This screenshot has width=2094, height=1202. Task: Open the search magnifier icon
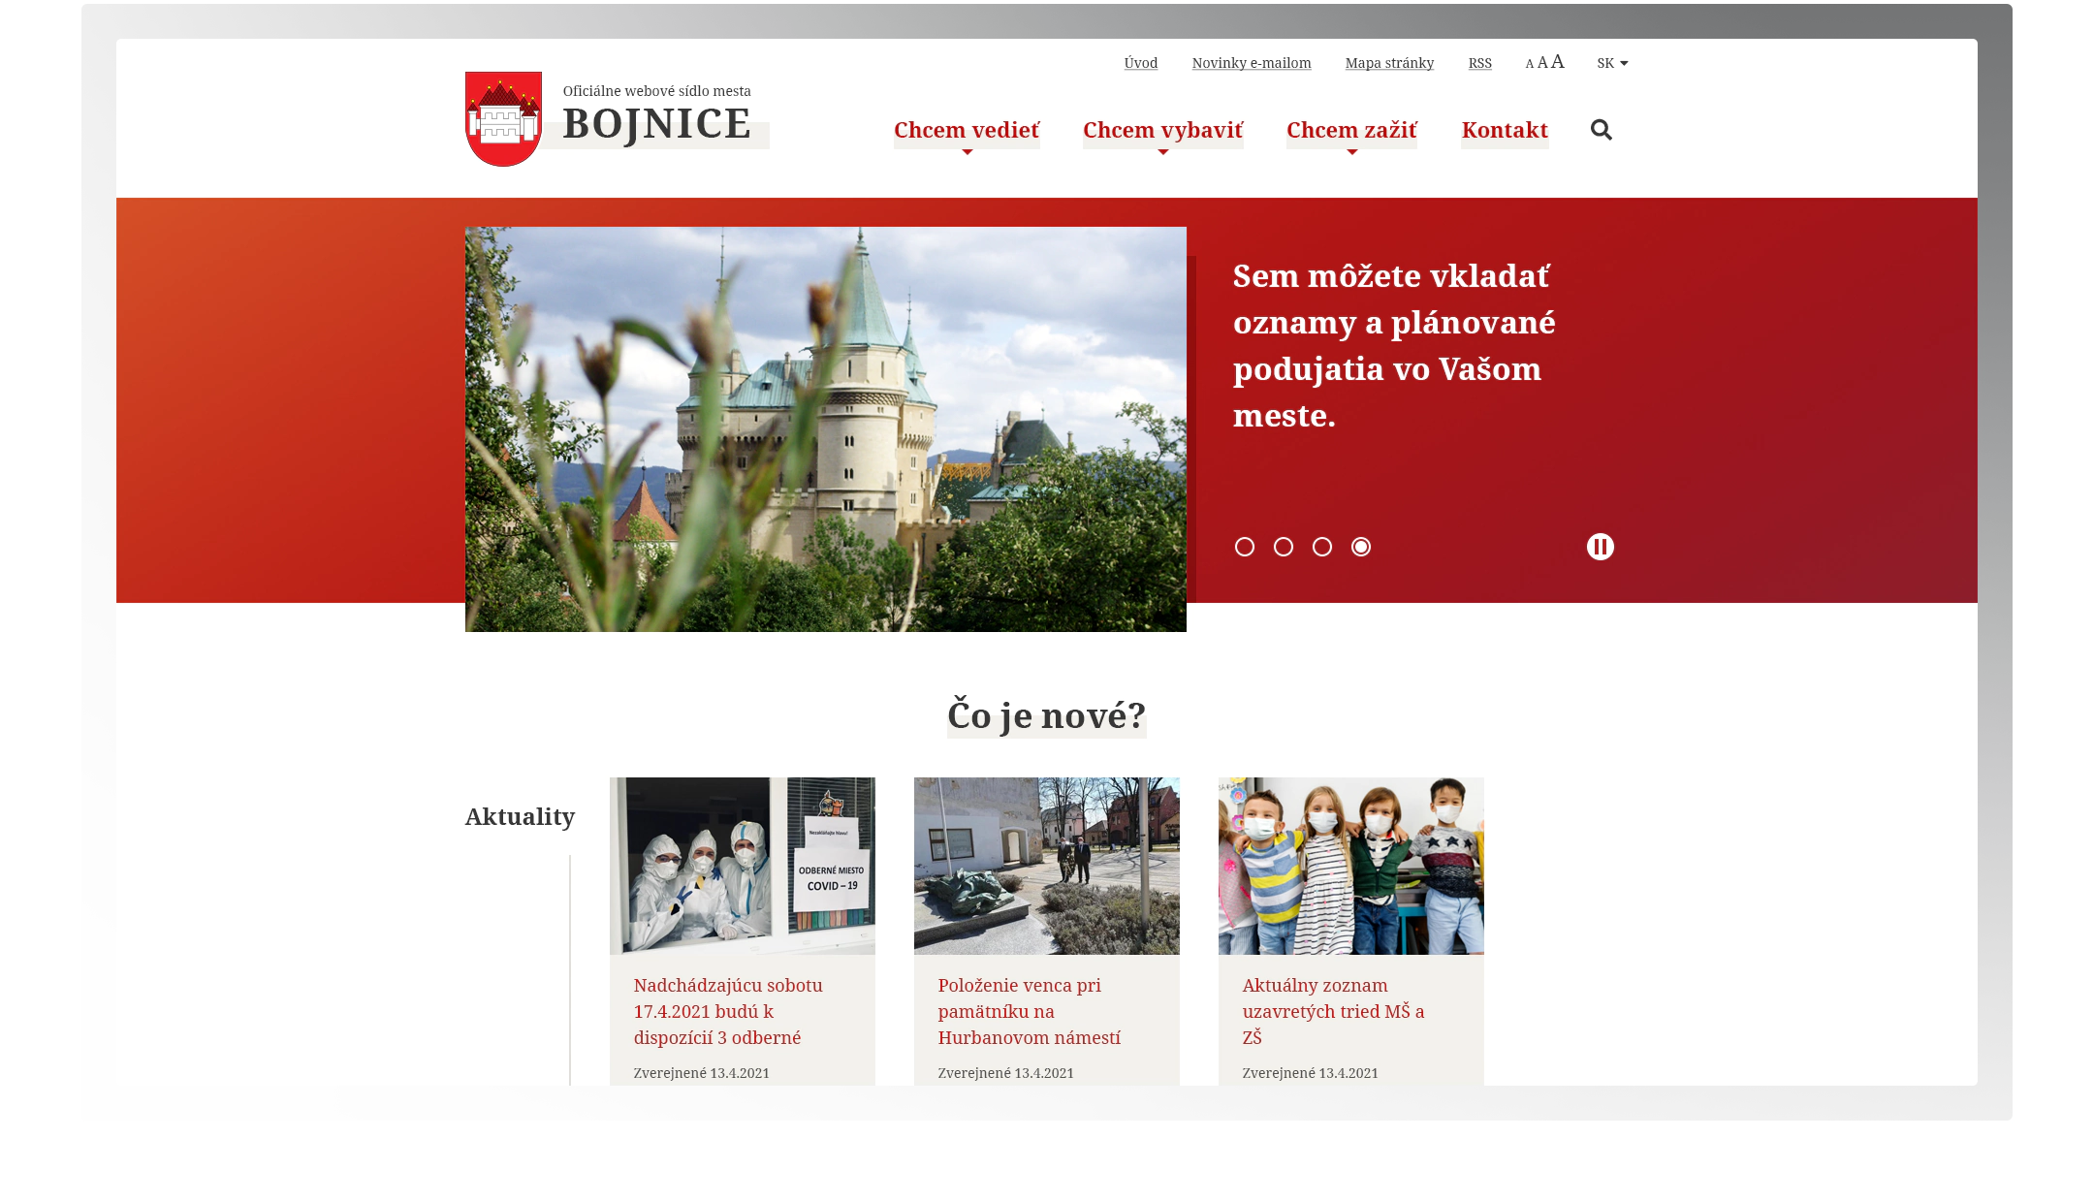(x=1602, y=130)
